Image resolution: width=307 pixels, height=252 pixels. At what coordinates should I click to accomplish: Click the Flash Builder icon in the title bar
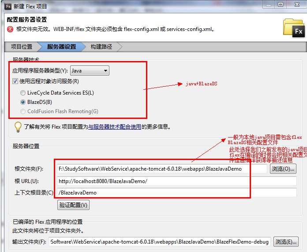(8, 6)
